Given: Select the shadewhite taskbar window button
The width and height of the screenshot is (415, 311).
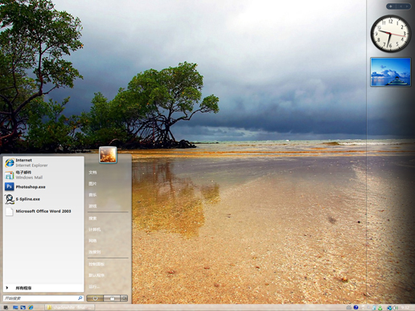Looking at the screenshot, I should click(x=69, y=307).
